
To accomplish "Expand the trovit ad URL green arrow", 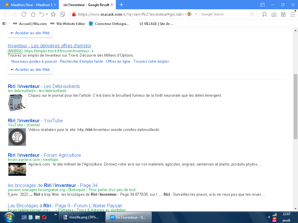I will pos(93,51).
